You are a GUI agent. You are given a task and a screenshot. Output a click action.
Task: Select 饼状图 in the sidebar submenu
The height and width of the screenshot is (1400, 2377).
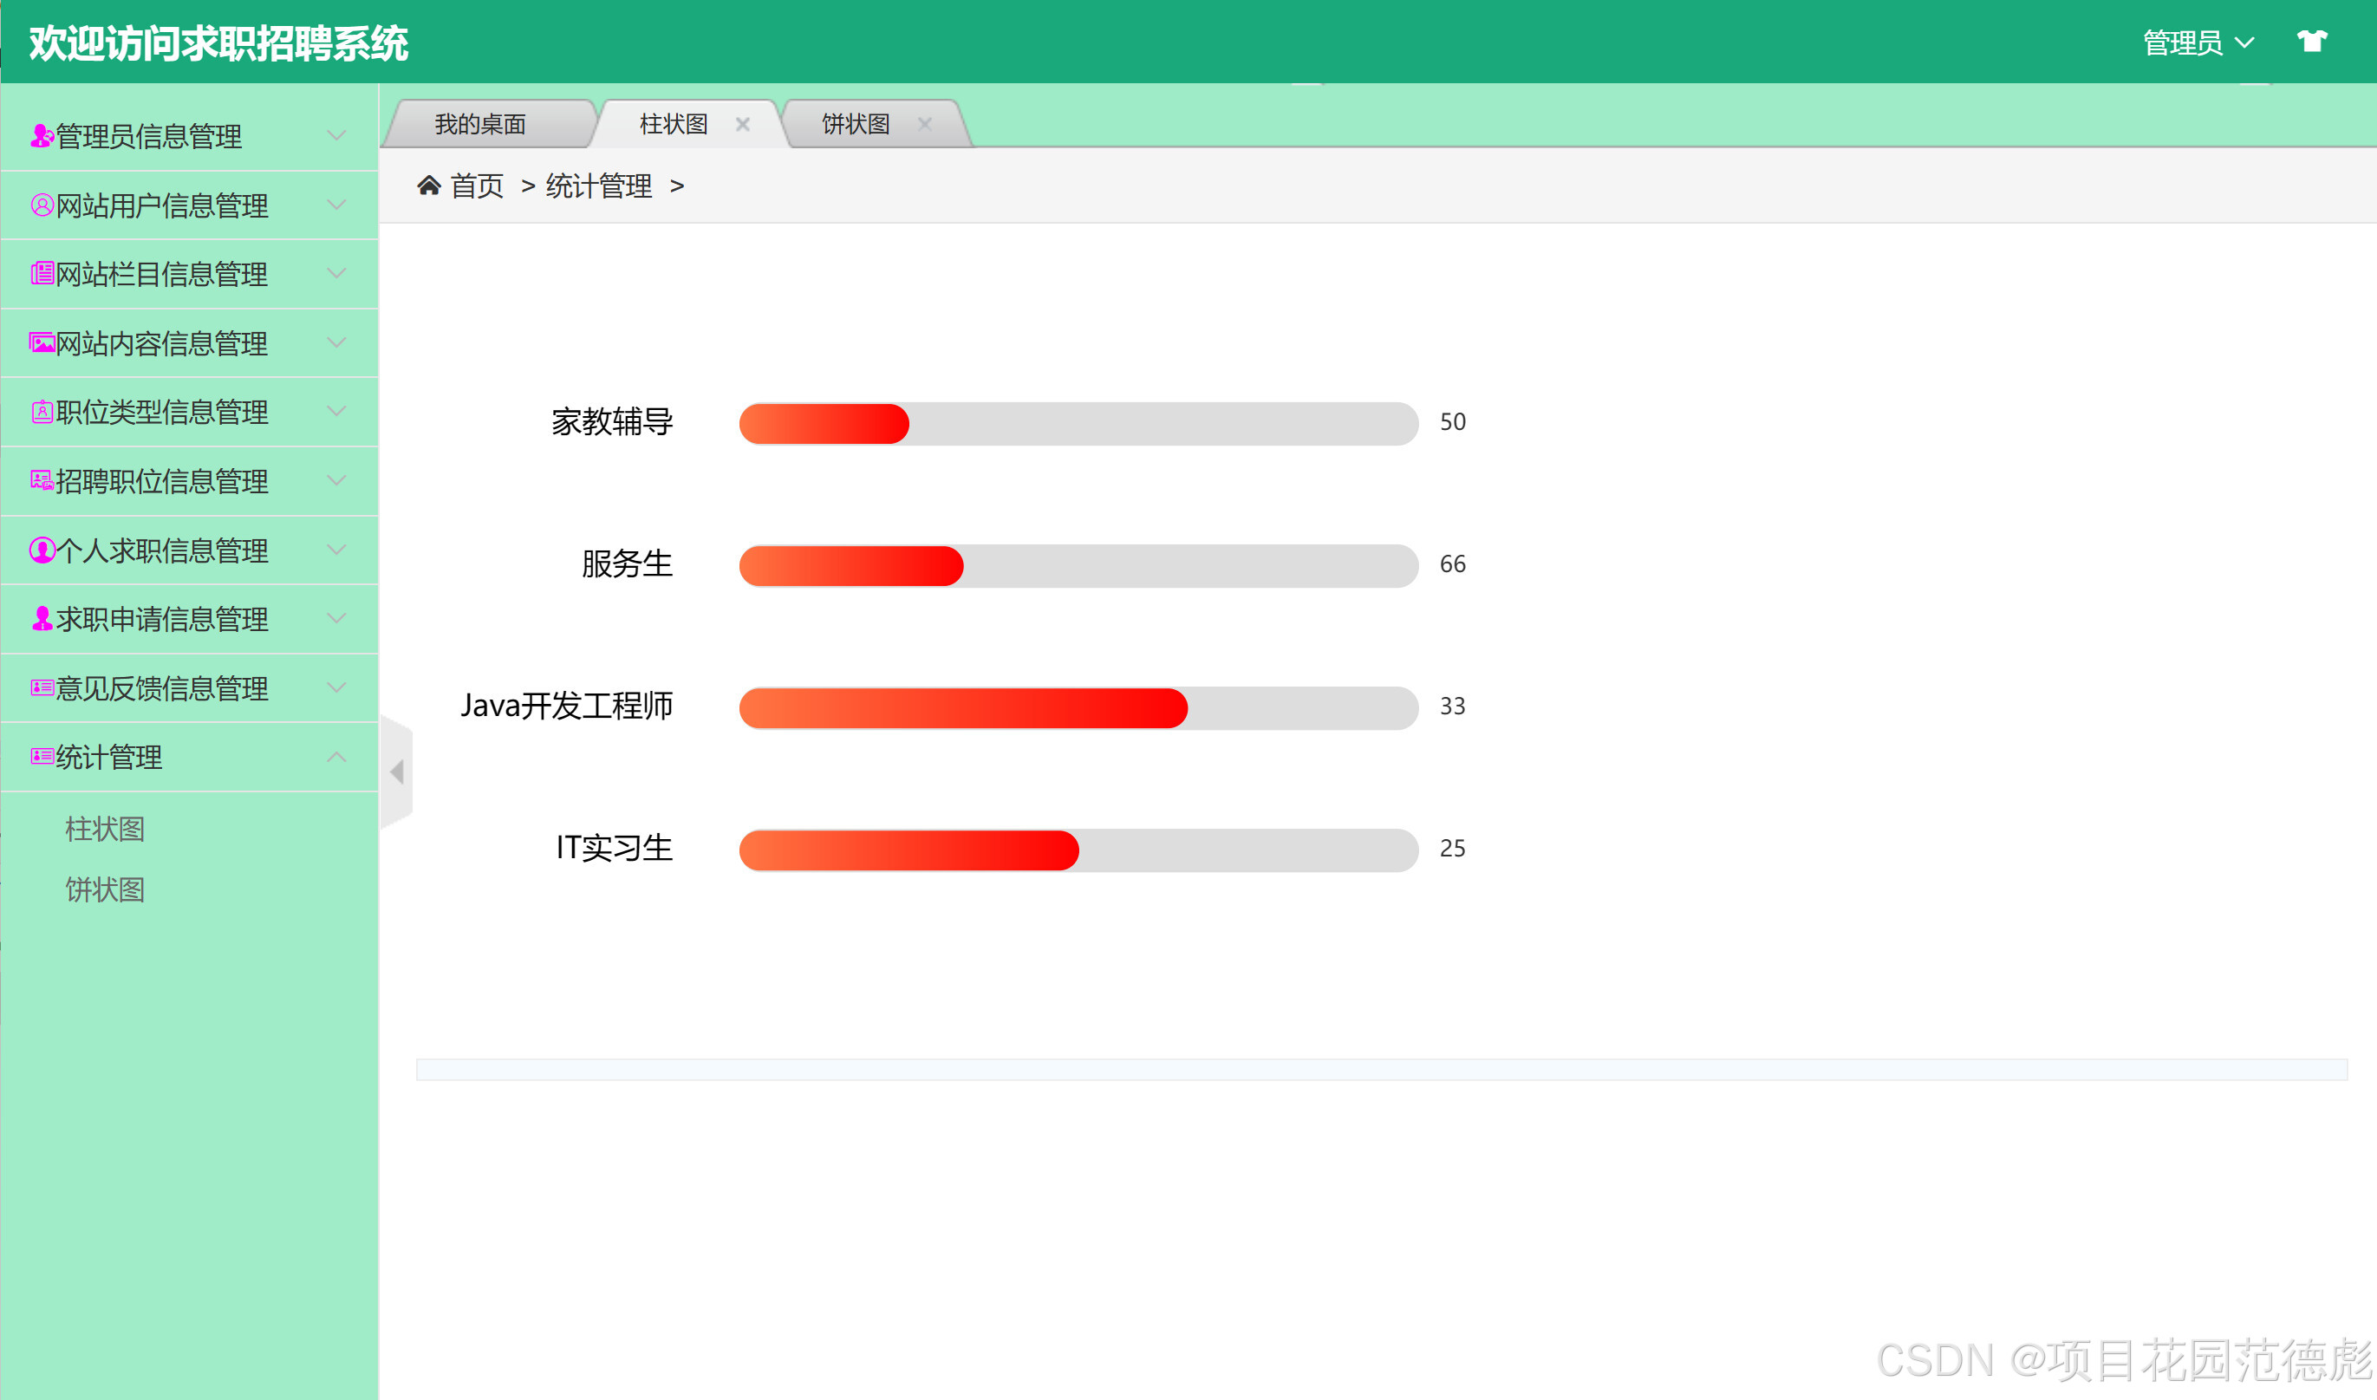click(x=106, y=889)
